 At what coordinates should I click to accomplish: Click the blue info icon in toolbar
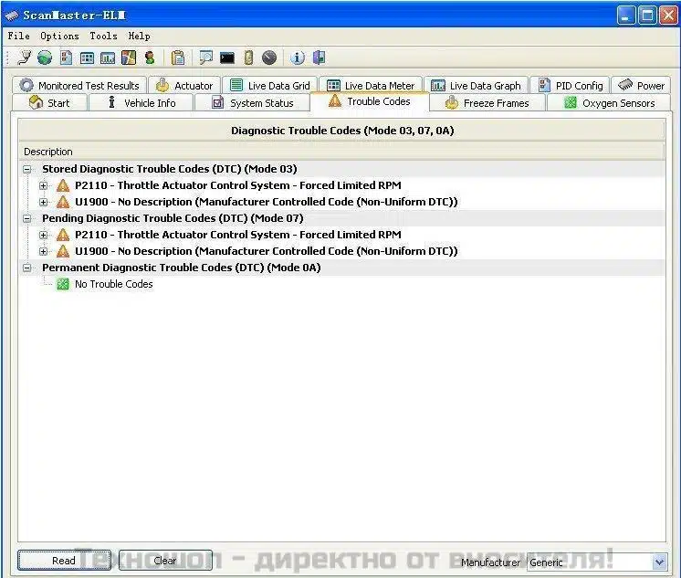pyautogui.click(x=298, y=58)
